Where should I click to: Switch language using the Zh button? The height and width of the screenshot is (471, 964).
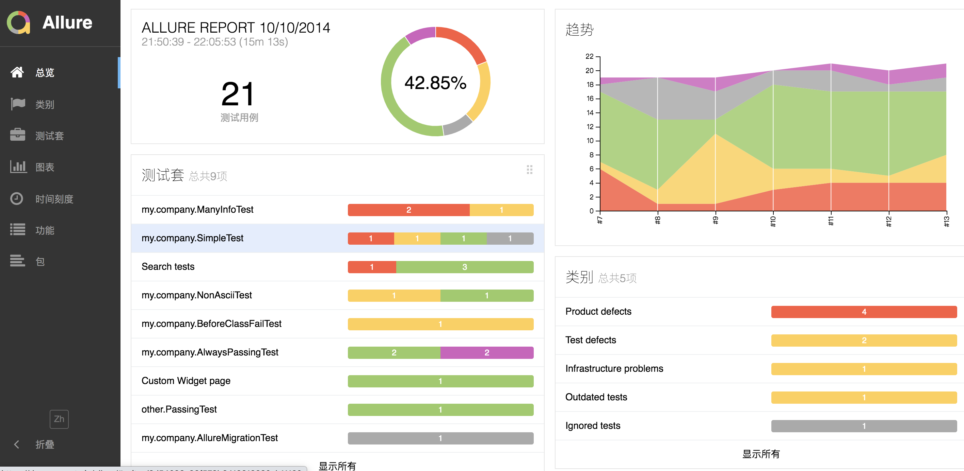point(59,419)
